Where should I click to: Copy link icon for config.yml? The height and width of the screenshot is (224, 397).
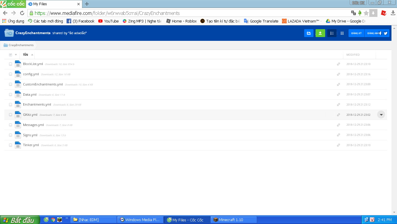[x=338, y=74]
